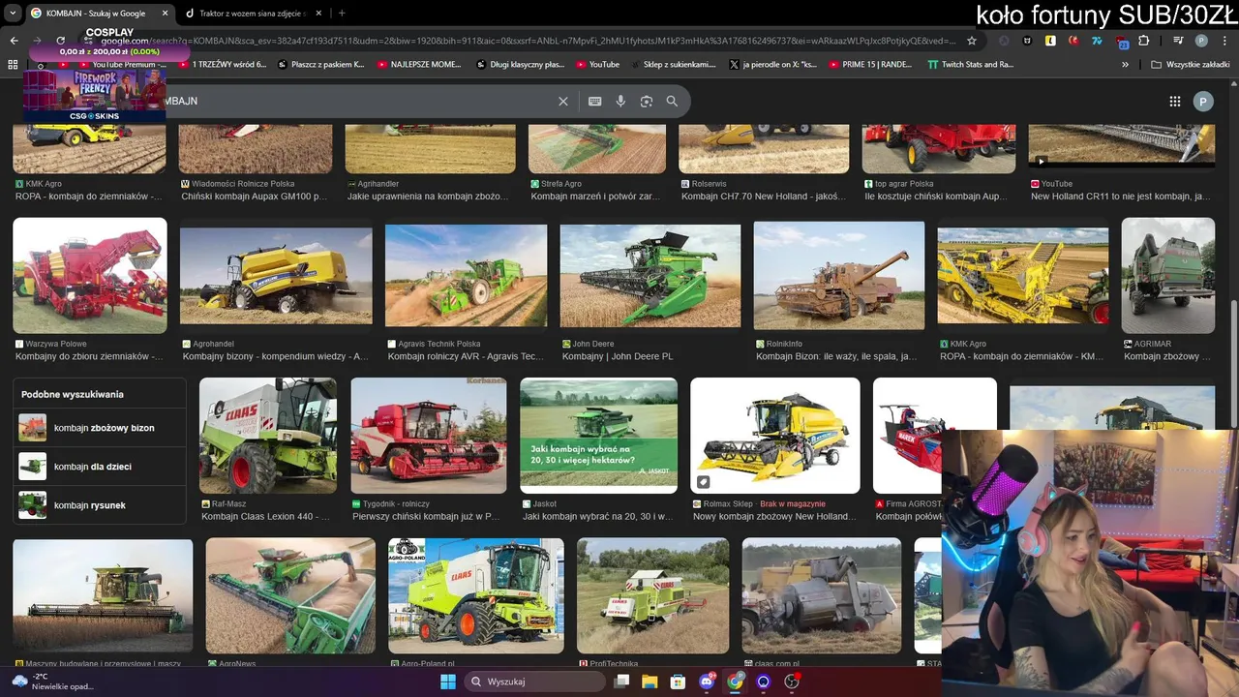Open Microsoft Store from the taskbar
This screenshot has width=1239, height=697.
tap(678, 682)
